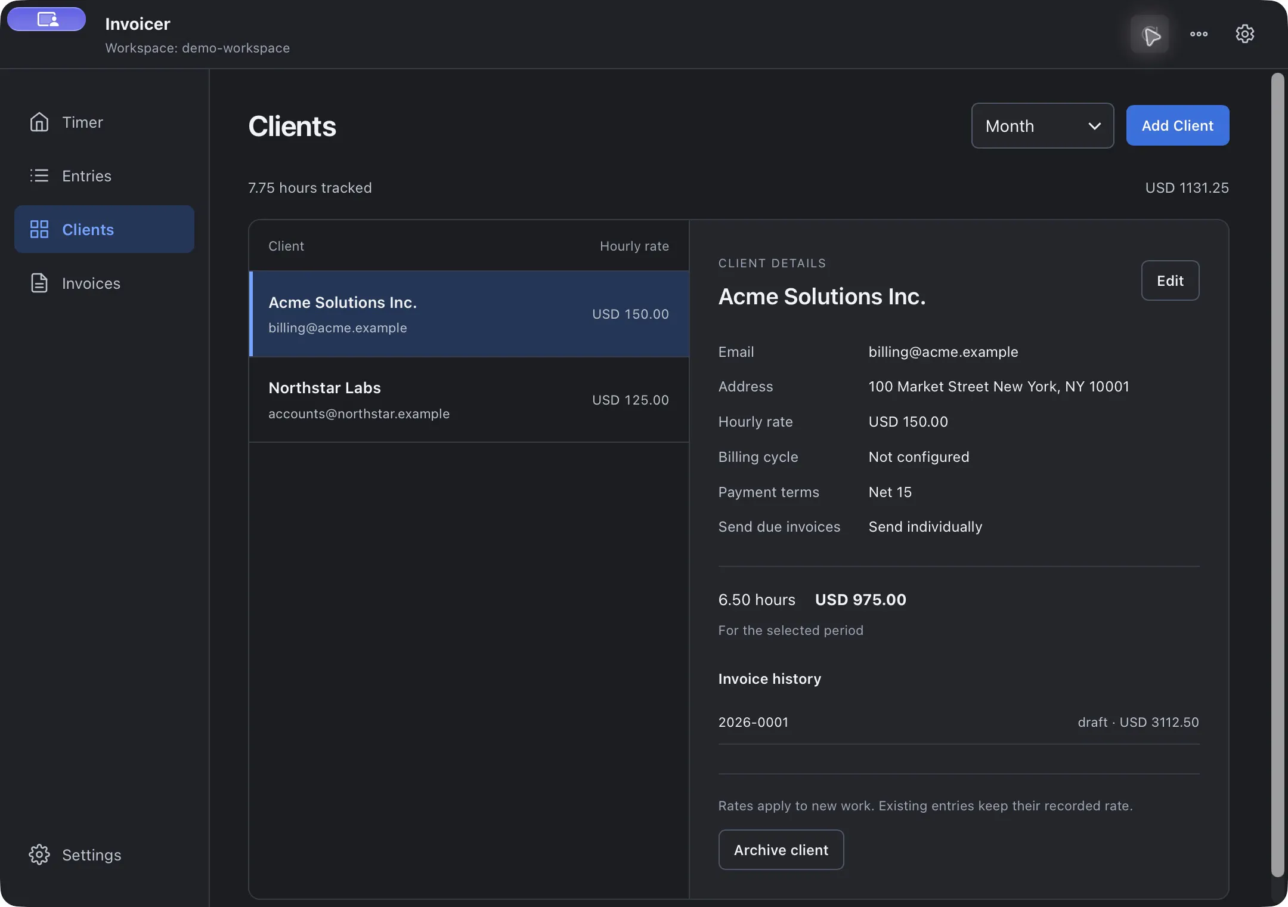Click the USD 125.00 rate for Northstar
The width and height of the screenshot is (1288, 907).
click(x=630, y=400)
